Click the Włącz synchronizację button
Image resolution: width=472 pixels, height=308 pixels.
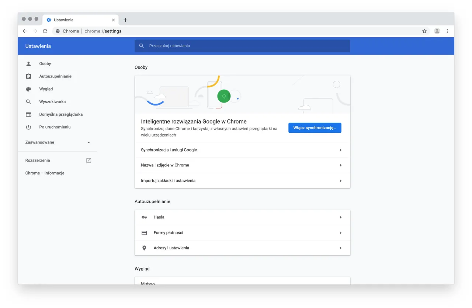point(315,128)
